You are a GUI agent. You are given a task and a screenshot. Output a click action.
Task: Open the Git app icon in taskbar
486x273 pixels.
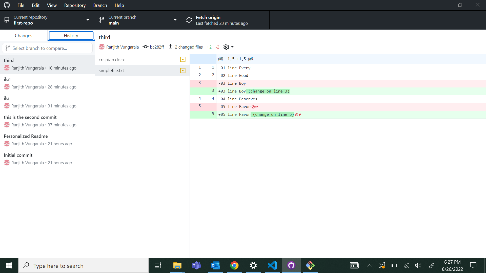pyautogui.click(x=310, y=265)
